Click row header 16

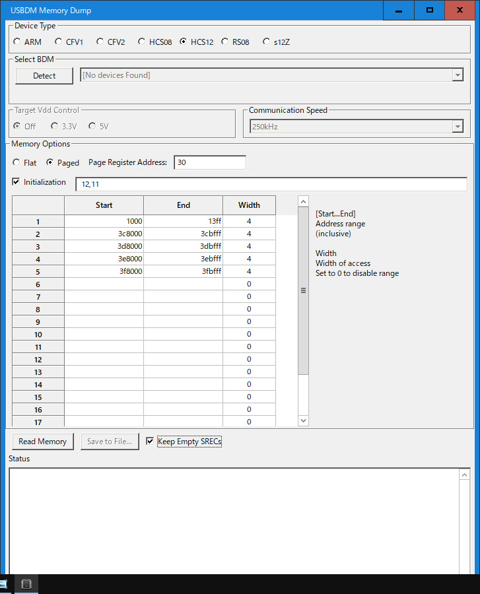click(x=38, y=410)
